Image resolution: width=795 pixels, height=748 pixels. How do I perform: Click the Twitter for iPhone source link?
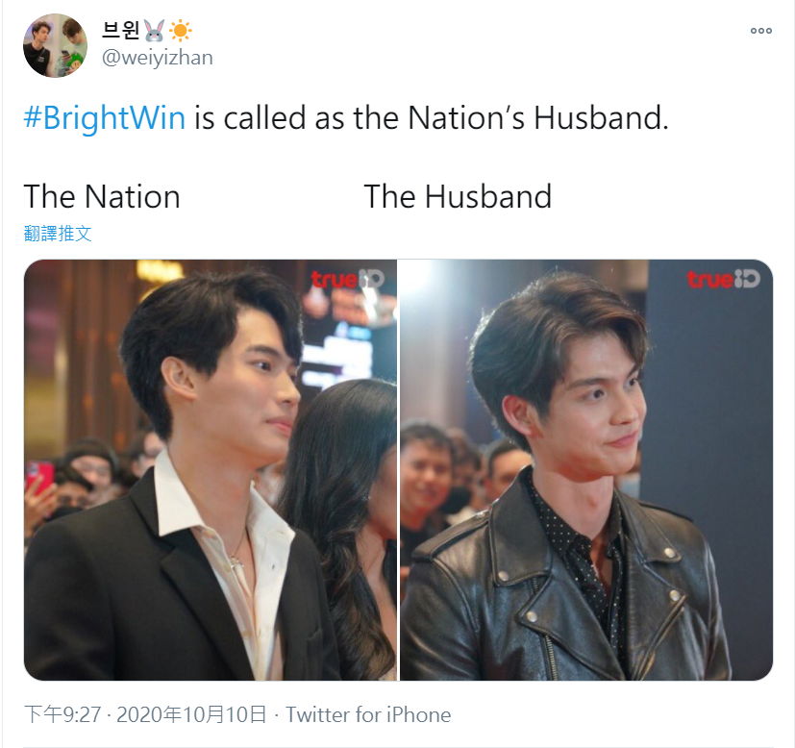368,714
